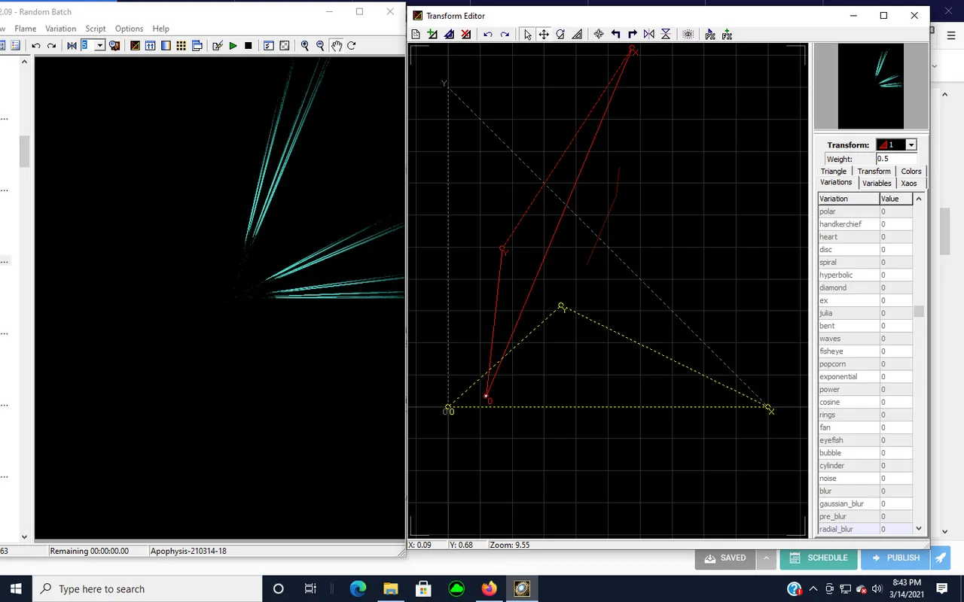Click the SCHEDULE button
The height and width of the screenshot is (602, 964).
tap(819, 558)
